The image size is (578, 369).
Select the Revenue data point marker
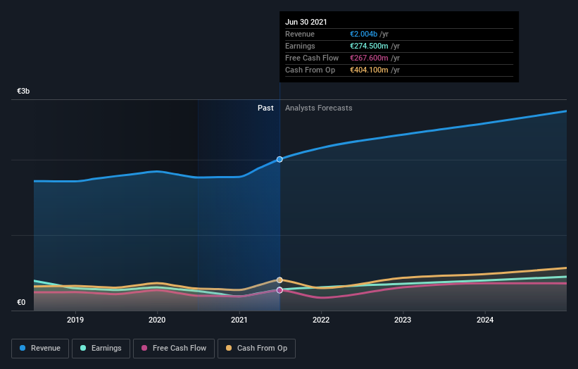[x=279, y=159]
